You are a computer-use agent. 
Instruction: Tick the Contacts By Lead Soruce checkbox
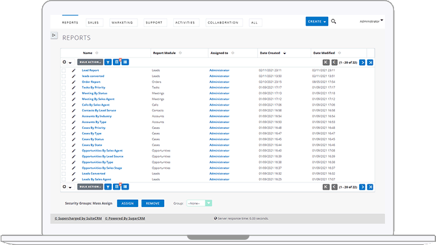pyautogui.click(x=64, y=111)
